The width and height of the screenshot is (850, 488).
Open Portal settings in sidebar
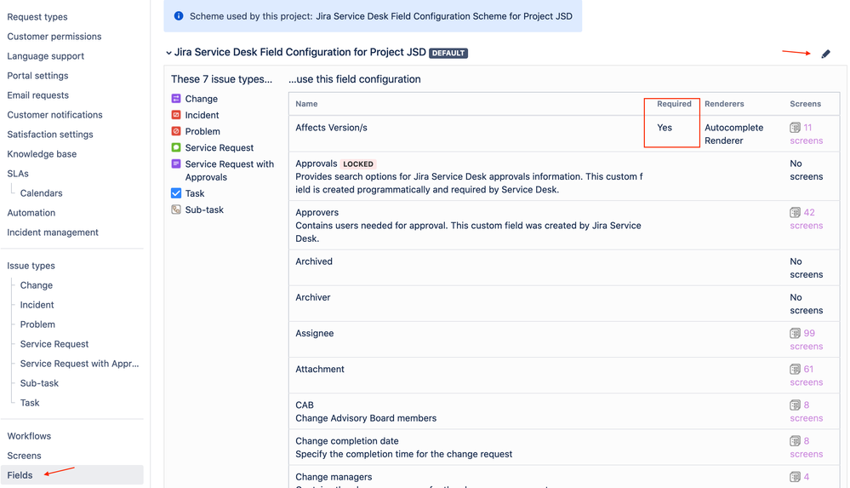(37, 76)
